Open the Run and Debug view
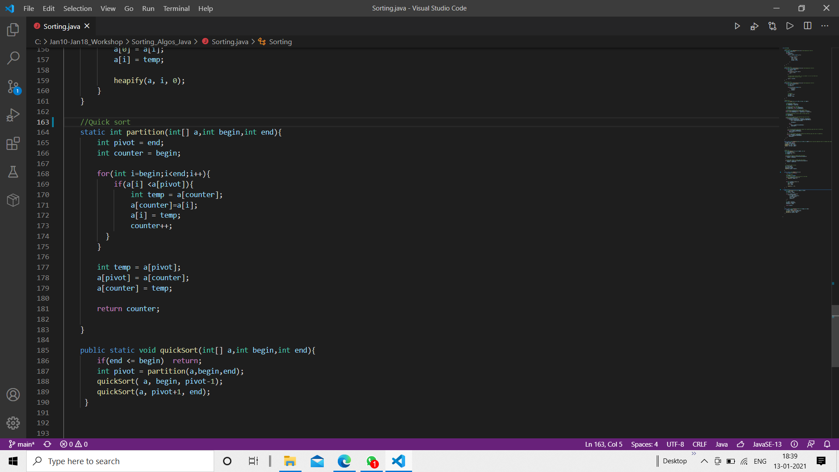 pyautogui.click(x=13, y=115)
